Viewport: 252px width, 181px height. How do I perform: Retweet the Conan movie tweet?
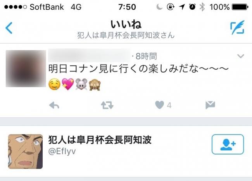tap(107, 105)
